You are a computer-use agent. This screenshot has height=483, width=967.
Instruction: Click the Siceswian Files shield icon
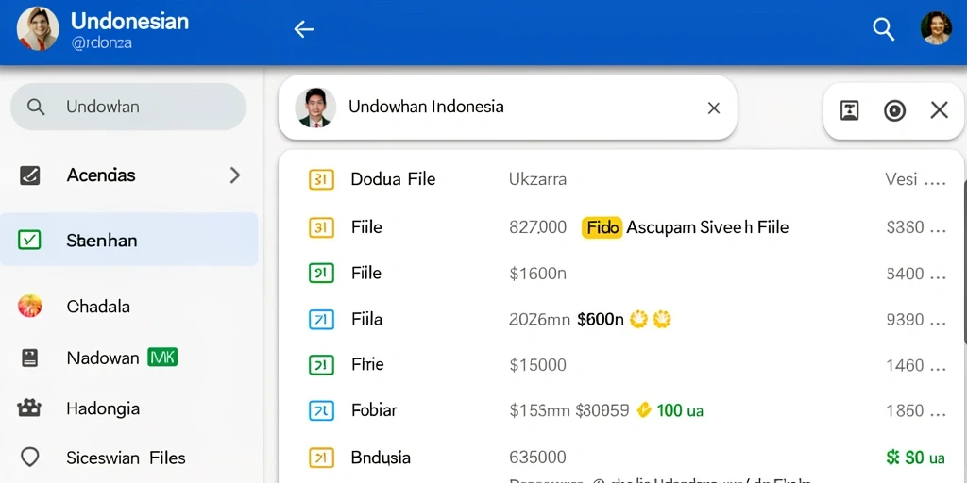[29, 458]
